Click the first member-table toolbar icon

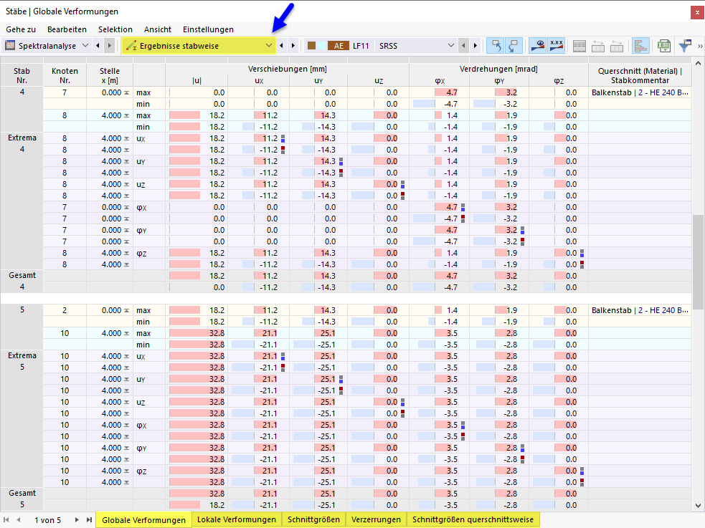(x=598, y=46)
